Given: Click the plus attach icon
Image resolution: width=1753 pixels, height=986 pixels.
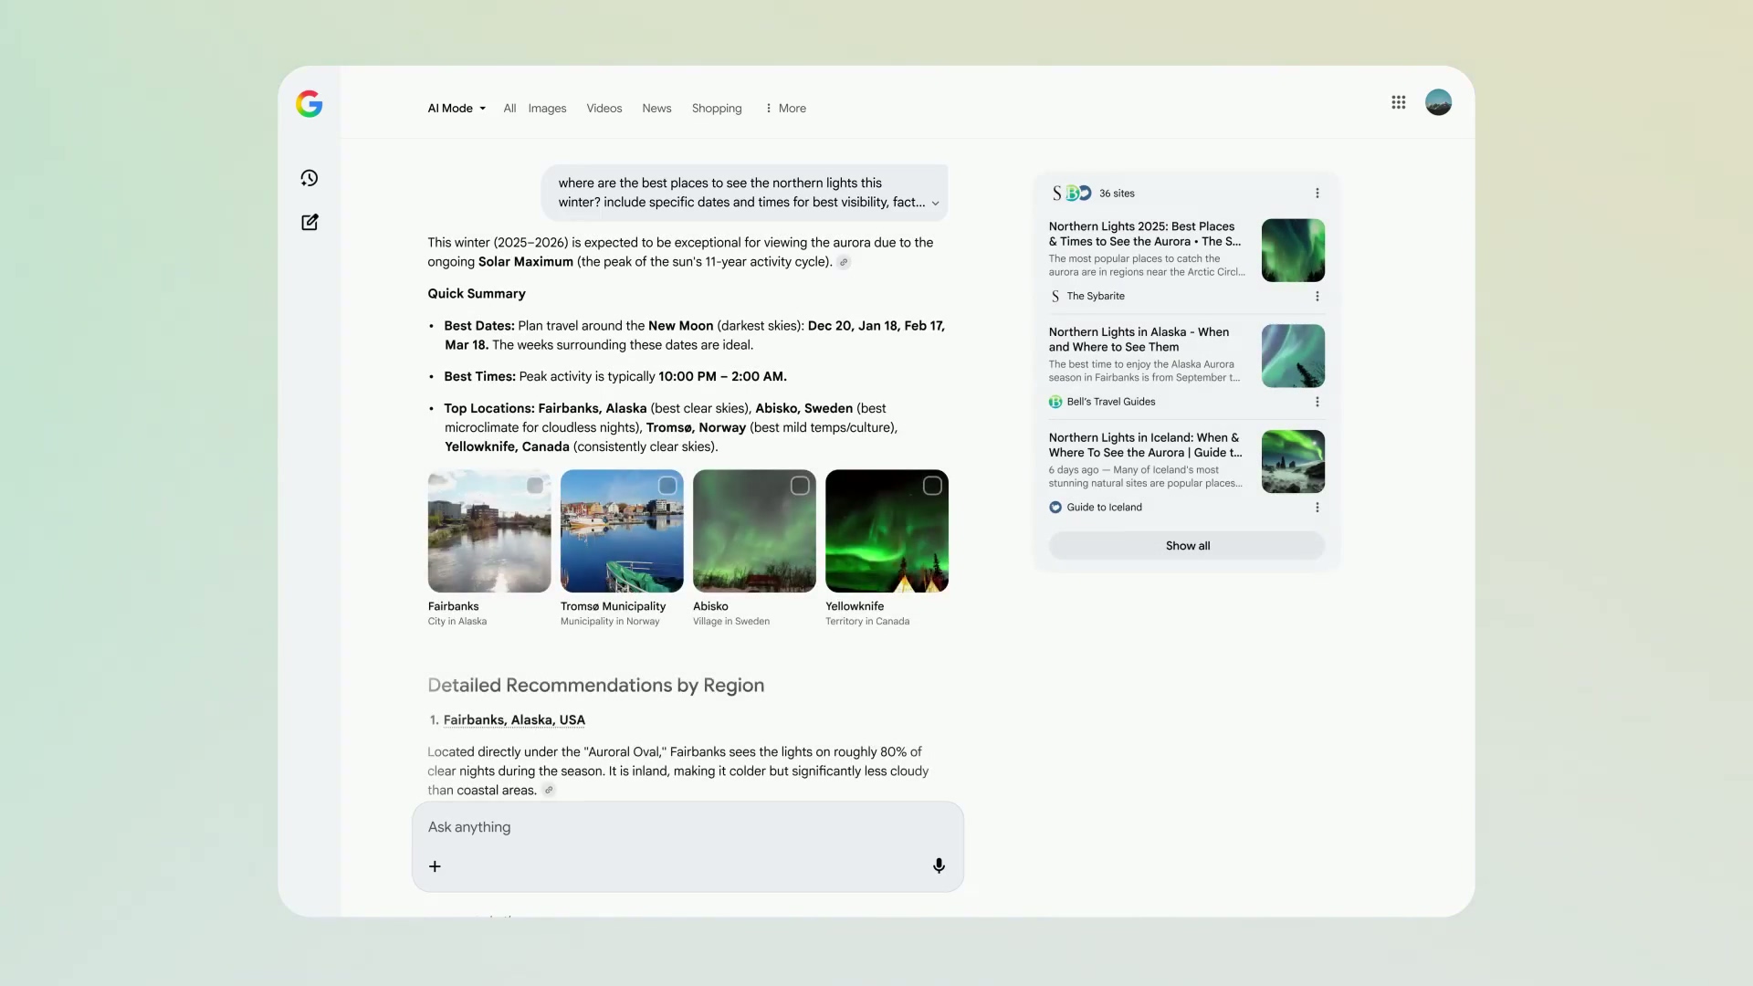Looking at the screenshot, I should coord(435,866).
